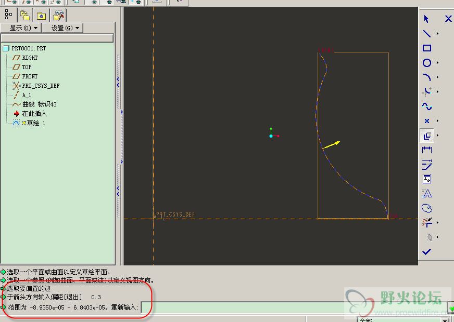Switch to the Model Tree navigator tab

pyautogui.click(x=8, y=15)
